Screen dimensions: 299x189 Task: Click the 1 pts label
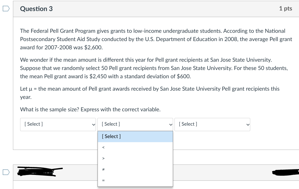285,9
